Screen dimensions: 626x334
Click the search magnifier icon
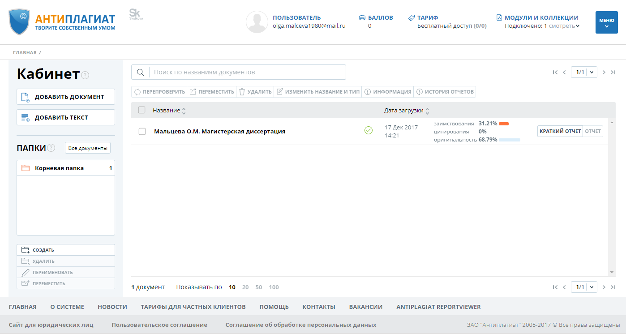tap(140, 73)
